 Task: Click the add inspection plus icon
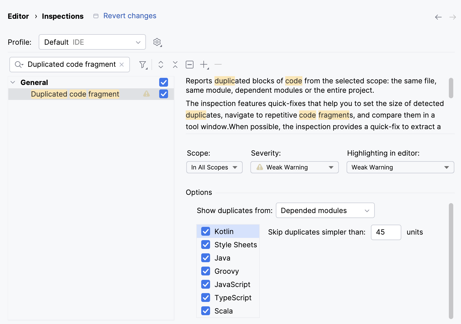pyautogui.click(x=203, y=64)
